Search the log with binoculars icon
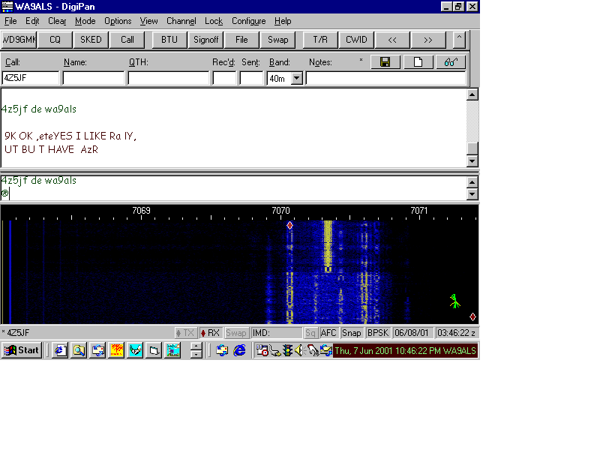The image size is (600, 450). pyautogui.click(x=451, y=62)
